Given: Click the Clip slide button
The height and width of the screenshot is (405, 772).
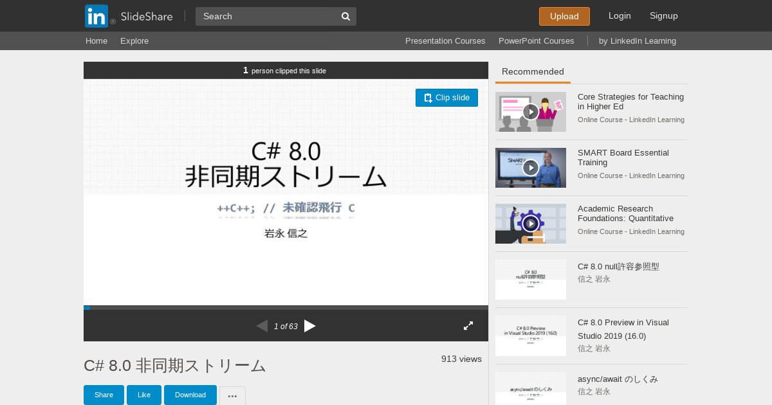Looking at the screenshot, I should tap(446, 98).
